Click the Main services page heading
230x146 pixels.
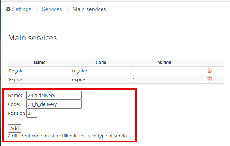point(32,38)
